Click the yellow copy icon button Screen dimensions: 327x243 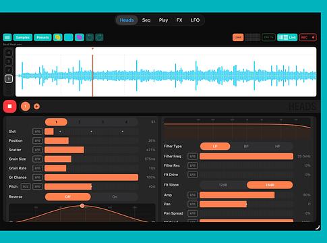point(58,37)
